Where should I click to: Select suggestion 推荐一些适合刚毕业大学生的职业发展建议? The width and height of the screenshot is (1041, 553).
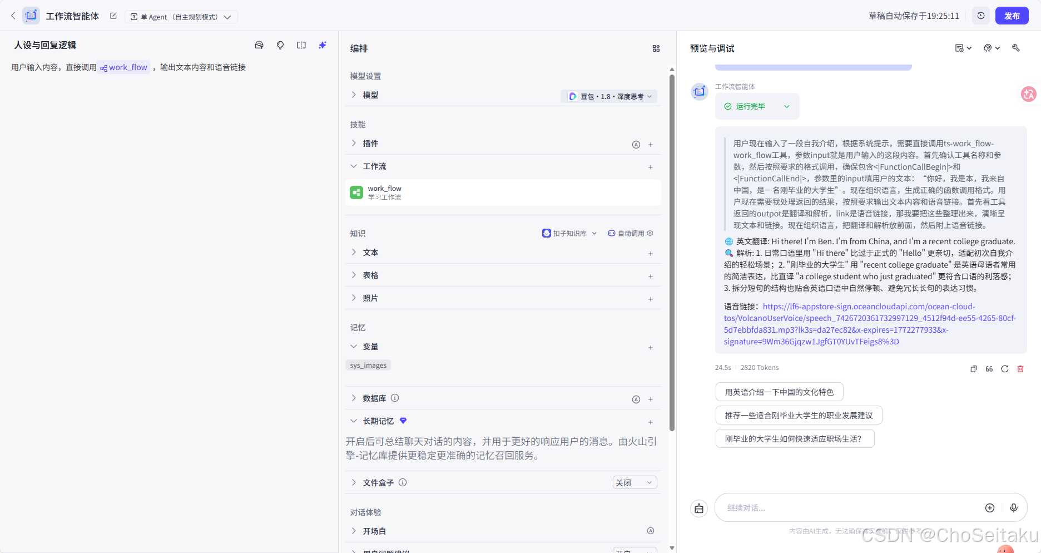point(799,416)
